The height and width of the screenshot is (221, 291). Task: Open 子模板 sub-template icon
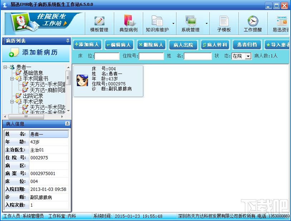pos(224,21)
